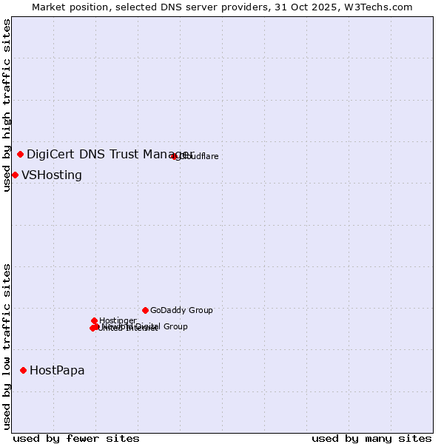444x444 pixels.
Task: Select the Cloudflare data point marker
Action: click(175, 156)
